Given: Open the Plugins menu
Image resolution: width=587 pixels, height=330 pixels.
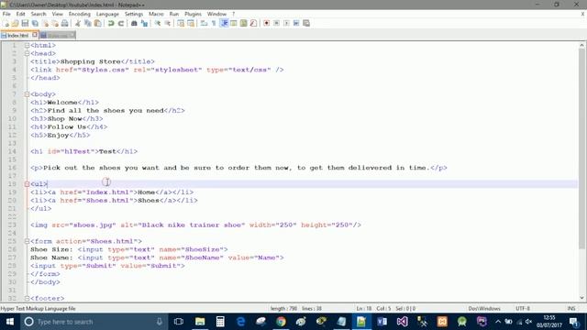Looking at the screenshot, I should (x=193, y=14).
